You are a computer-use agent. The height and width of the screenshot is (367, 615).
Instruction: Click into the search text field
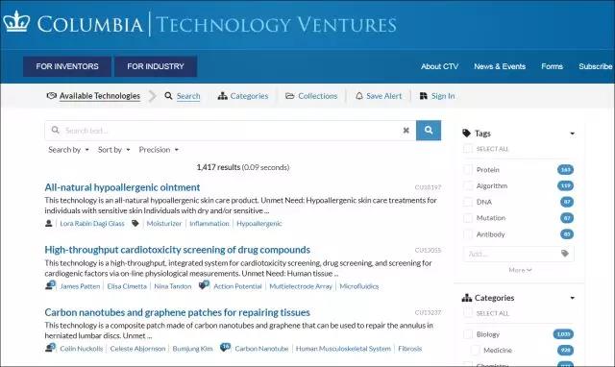(x=230, y=130)
